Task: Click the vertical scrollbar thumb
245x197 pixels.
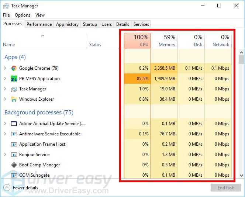Action: (x=241, y=59)
